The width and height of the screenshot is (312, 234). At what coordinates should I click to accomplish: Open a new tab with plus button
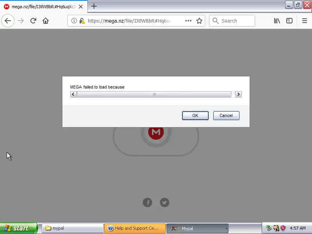pyautogui.click(x=94, y=6)
